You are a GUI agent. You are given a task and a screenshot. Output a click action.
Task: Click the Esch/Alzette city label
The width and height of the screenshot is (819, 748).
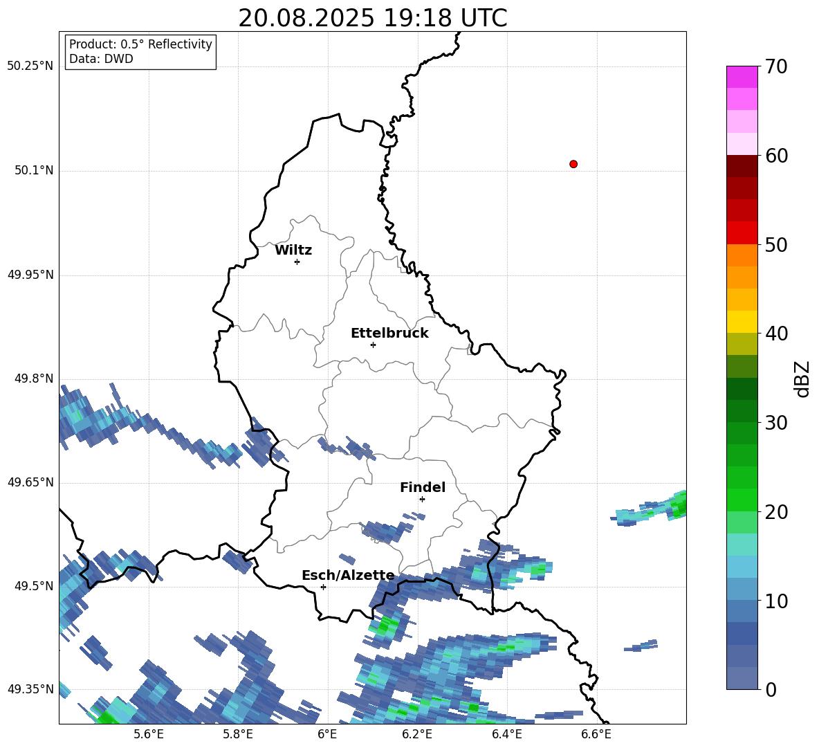pyautogui.click(x=349, y=576)
